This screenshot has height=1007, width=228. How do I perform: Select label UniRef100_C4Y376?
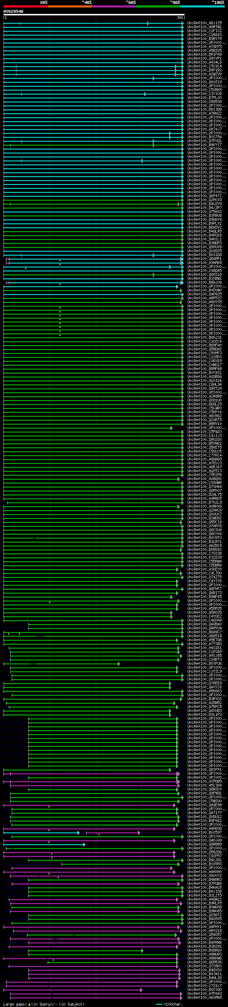(204, 581)
